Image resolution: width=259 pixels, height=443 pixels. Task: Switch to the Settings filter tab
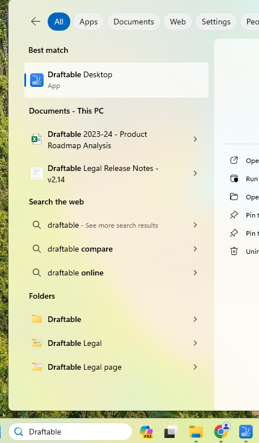pyautogui.click(x=216, y=22)
